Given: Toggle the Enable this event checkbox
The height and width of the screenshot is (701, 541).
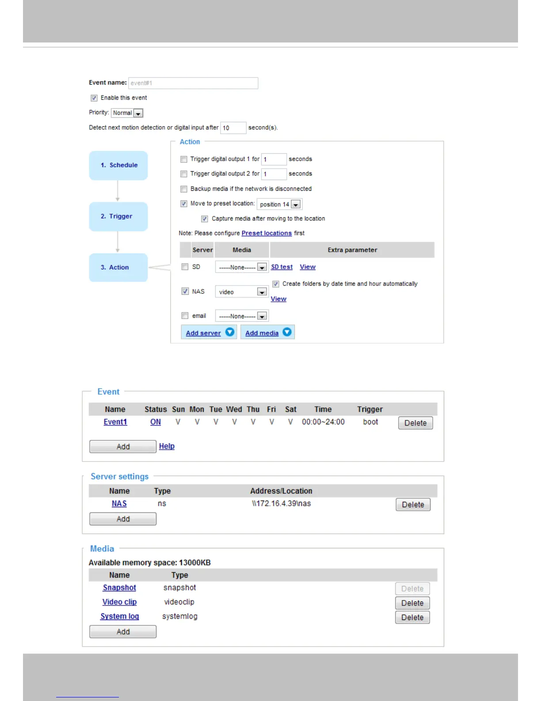Looking at the screenshot, I should (94, 98).
